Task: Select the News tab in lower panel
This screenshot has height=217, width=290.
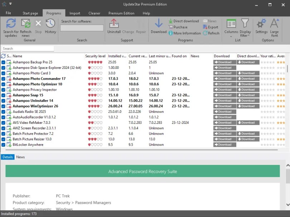Action: [x=20, y=157]
